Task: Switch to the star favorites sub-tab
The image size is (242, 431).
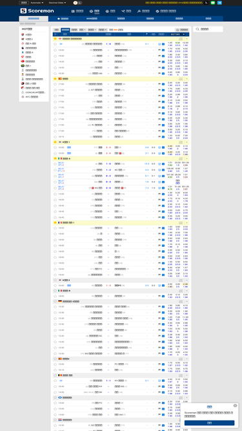Action: 63,19
